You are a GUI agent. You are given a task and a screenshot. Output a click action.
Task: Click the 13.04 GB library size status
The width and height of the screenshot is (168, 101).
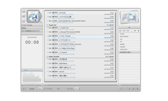point(70,89)
